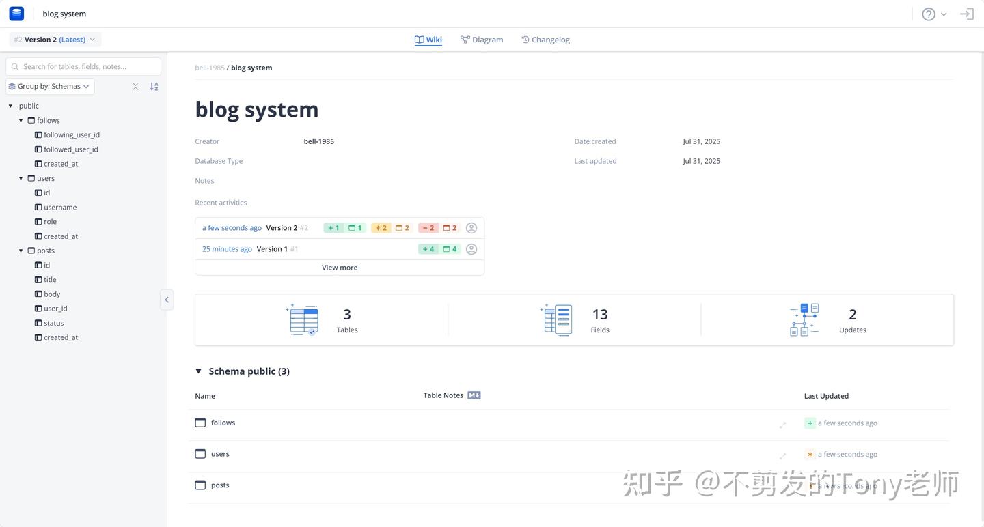Click the M+ badge next to Table Notes
Viewport: 984px width, 527px height.
click(x=474, y=395)
